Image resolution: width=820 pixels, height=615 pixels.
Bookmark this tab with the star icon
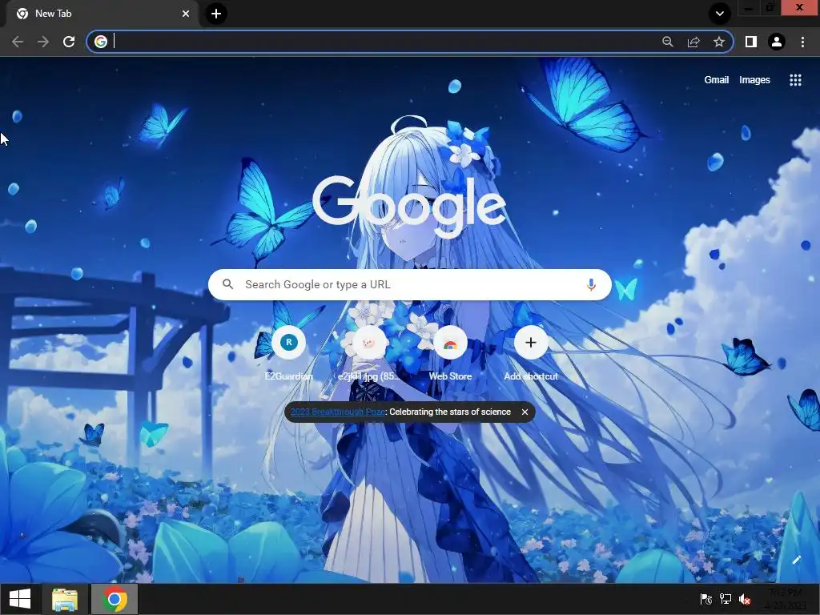click(719, 42)
